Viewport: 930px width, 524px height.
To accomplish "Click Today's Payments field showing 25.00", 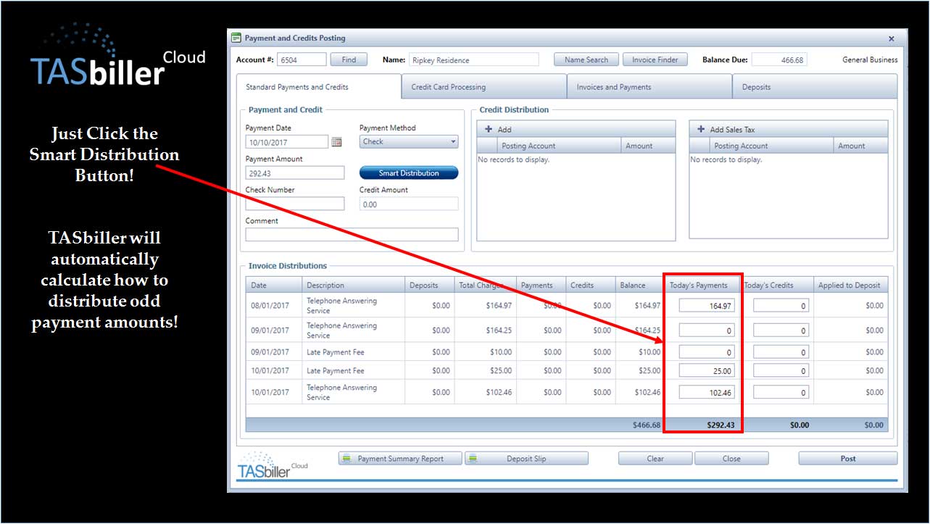I will click(x=707, y=371).
